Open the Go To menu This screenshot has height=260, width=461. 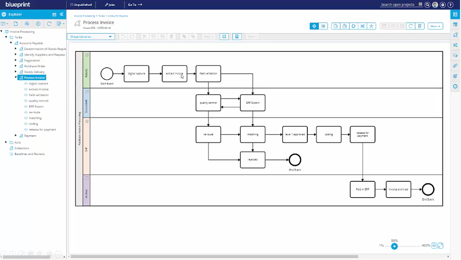tap(135, 5)
